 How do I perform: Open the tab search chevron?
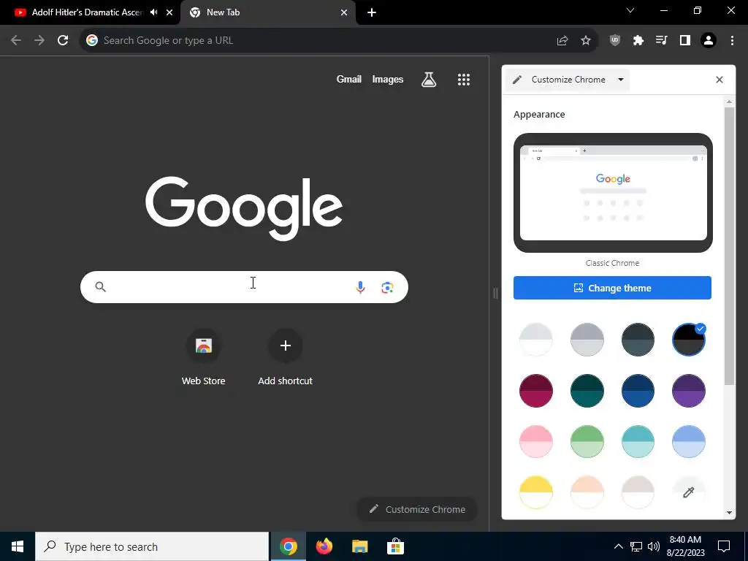pos(630,10)
